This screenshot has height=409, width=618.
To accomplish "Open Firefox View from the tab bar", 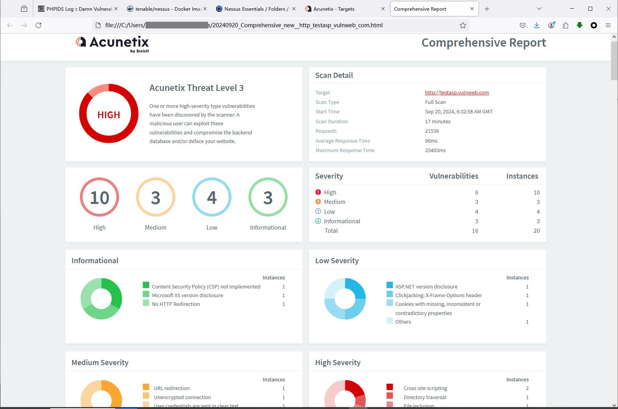I will click(x=24, y=9).
